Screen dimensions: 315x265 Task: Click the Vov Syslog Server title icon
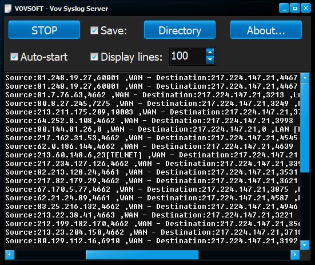(8, 9)
